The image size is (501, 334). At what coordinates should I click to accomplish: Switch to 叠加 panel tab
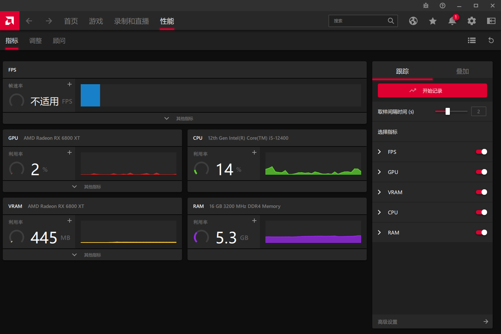462,71
